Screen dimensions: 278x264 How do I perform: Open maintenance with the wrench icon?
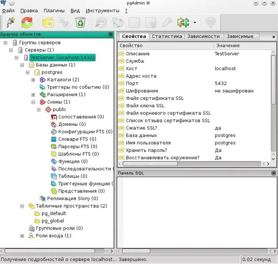click(167, 23)
